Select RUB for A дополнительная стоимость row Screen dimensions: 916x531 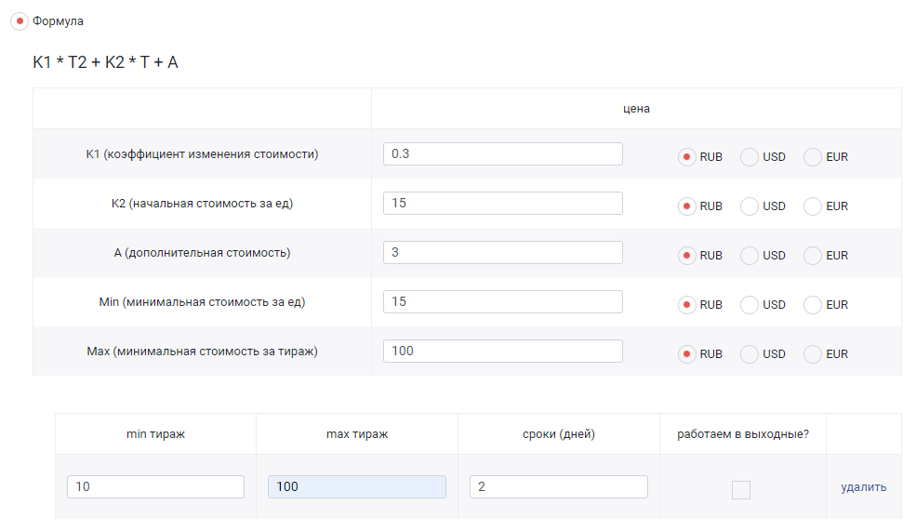[x=687, y=256]
